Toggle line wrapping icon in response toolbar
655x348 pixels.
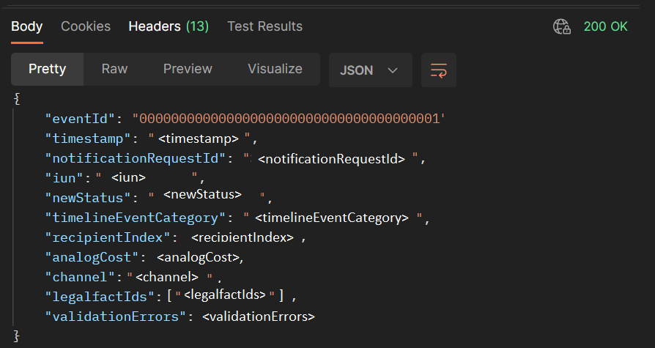click(x=439, y=70)
